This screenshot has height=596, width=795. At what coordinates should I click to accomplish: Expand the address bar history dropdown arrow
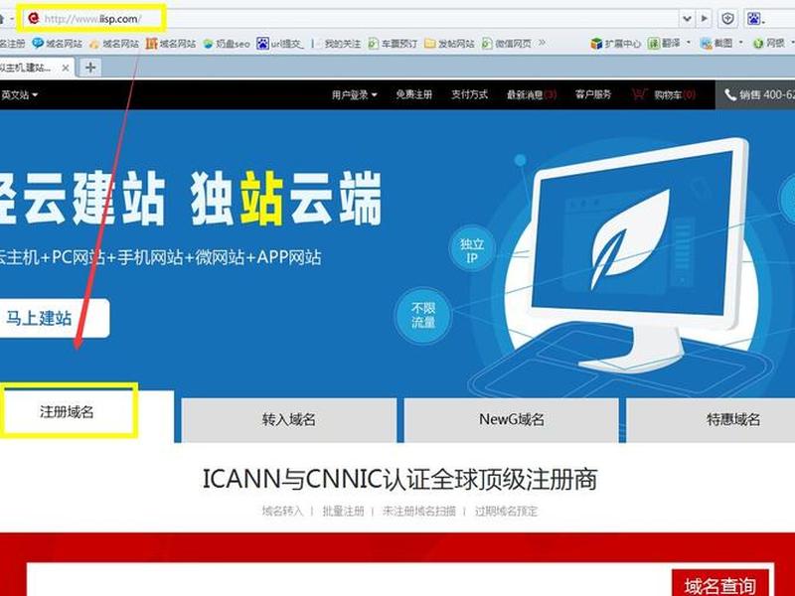pyautogui.click(x=687, y=19)
